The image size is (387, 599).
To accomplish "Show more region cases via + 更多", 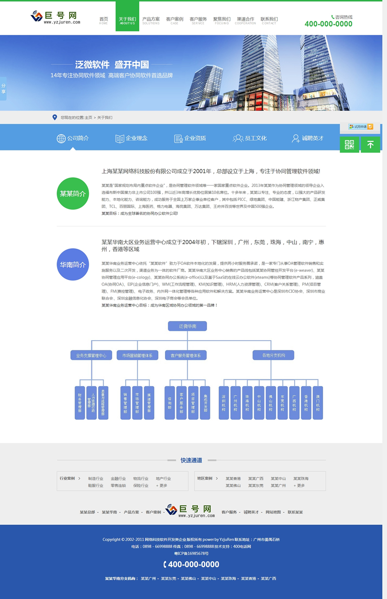I will click(x=298, y=485).
